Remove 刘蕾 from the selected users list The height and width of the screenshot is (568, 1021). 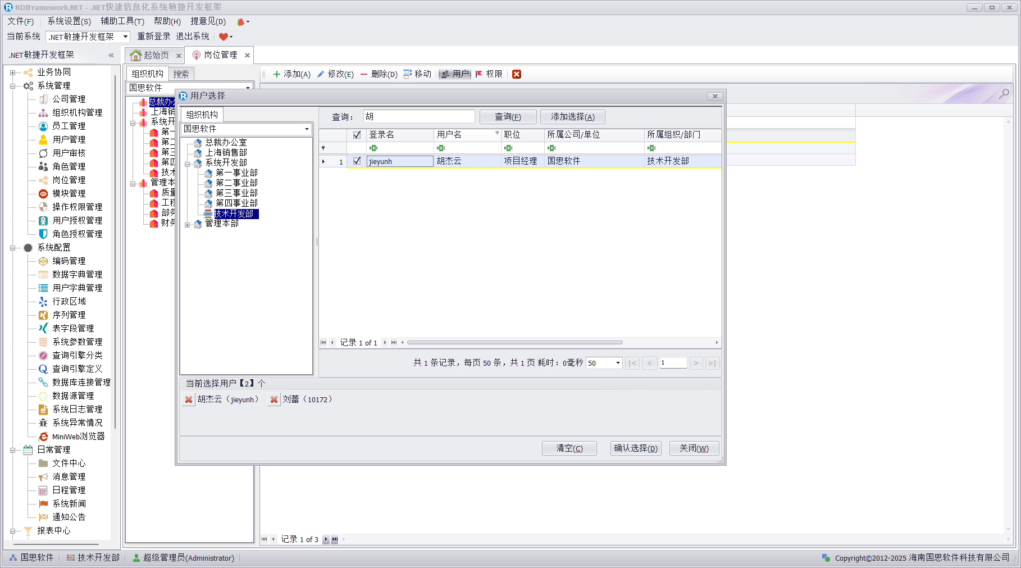click(274, 399)
